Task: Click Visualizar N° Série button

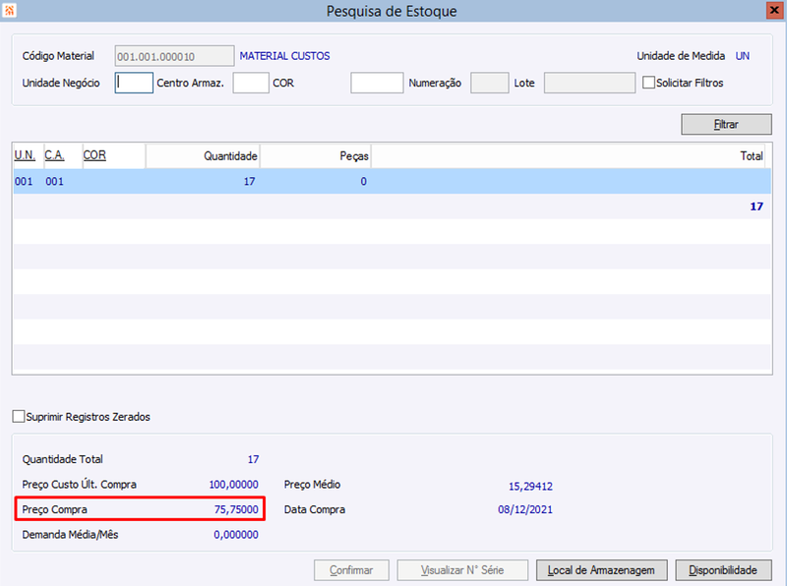Action: pos(462,570)
